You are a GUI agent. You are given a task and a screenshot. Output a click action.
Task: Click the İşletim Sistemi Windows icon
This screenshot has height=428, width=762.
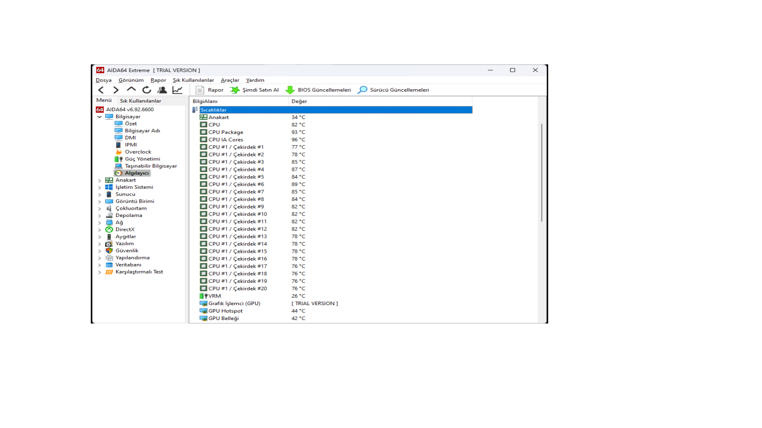[109, 187]
